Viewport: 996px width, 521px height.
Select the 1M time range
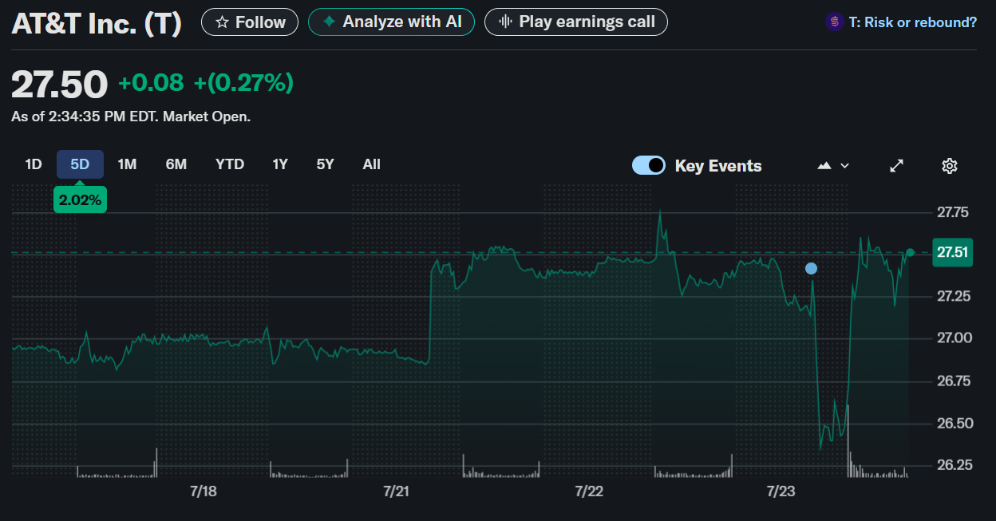point(127,164)
